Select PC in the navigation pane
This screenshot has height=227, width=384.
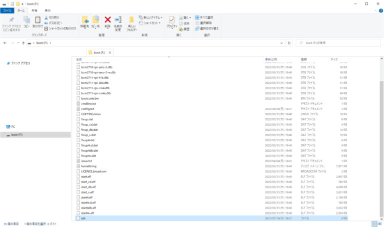pos(13,127)
